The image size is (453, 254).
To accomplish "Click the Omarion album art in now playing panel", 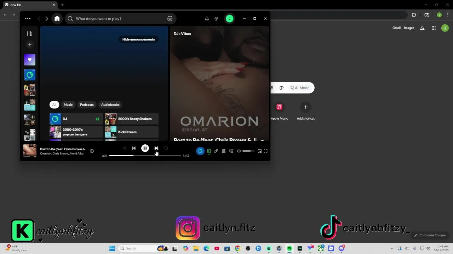I will coord(219,83).
